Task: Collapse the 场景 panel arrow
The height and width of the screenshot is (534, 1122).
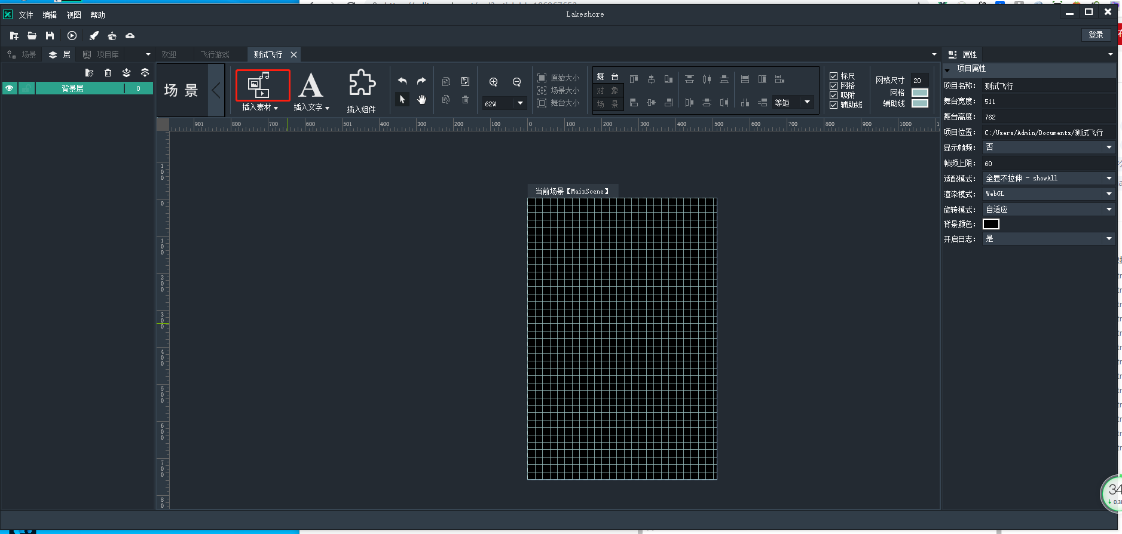Action: point(216,90)
